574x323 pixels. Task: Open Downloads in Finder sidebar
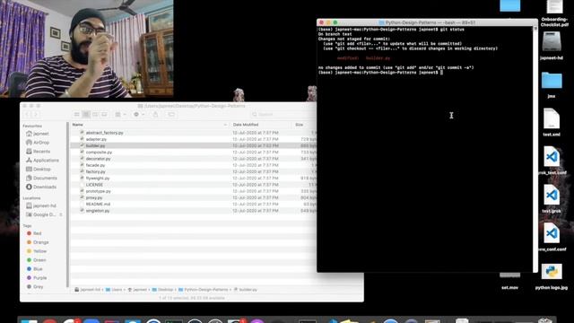point(41,187)
